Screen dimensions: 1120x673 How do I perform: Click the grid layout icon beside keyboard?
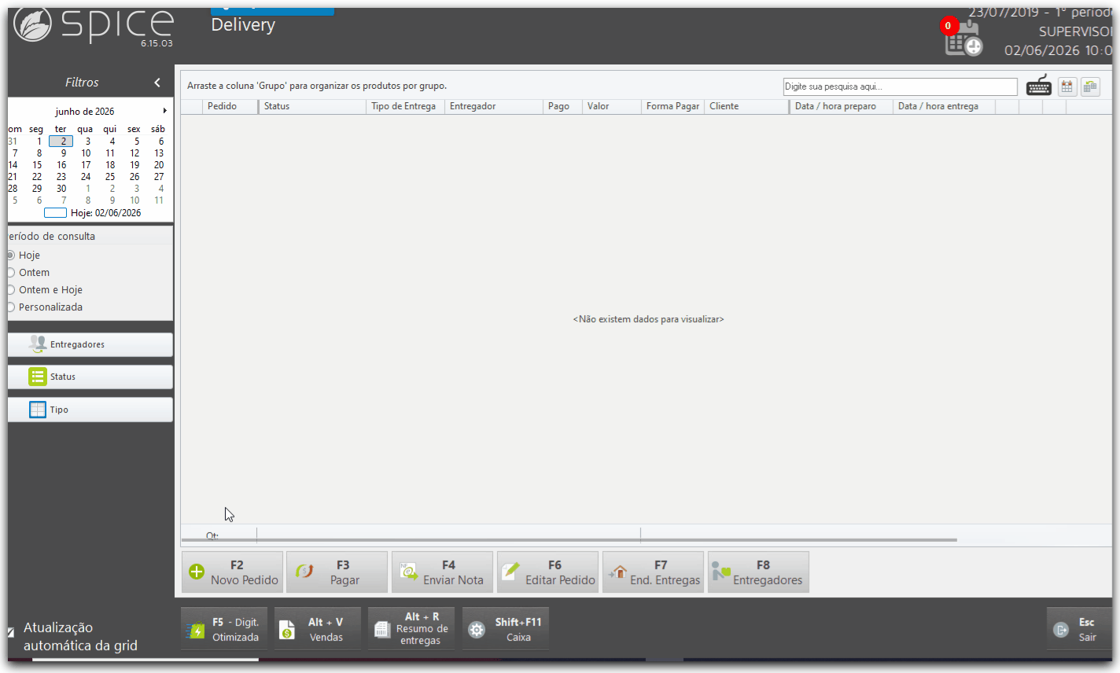tap(1067, 86)
